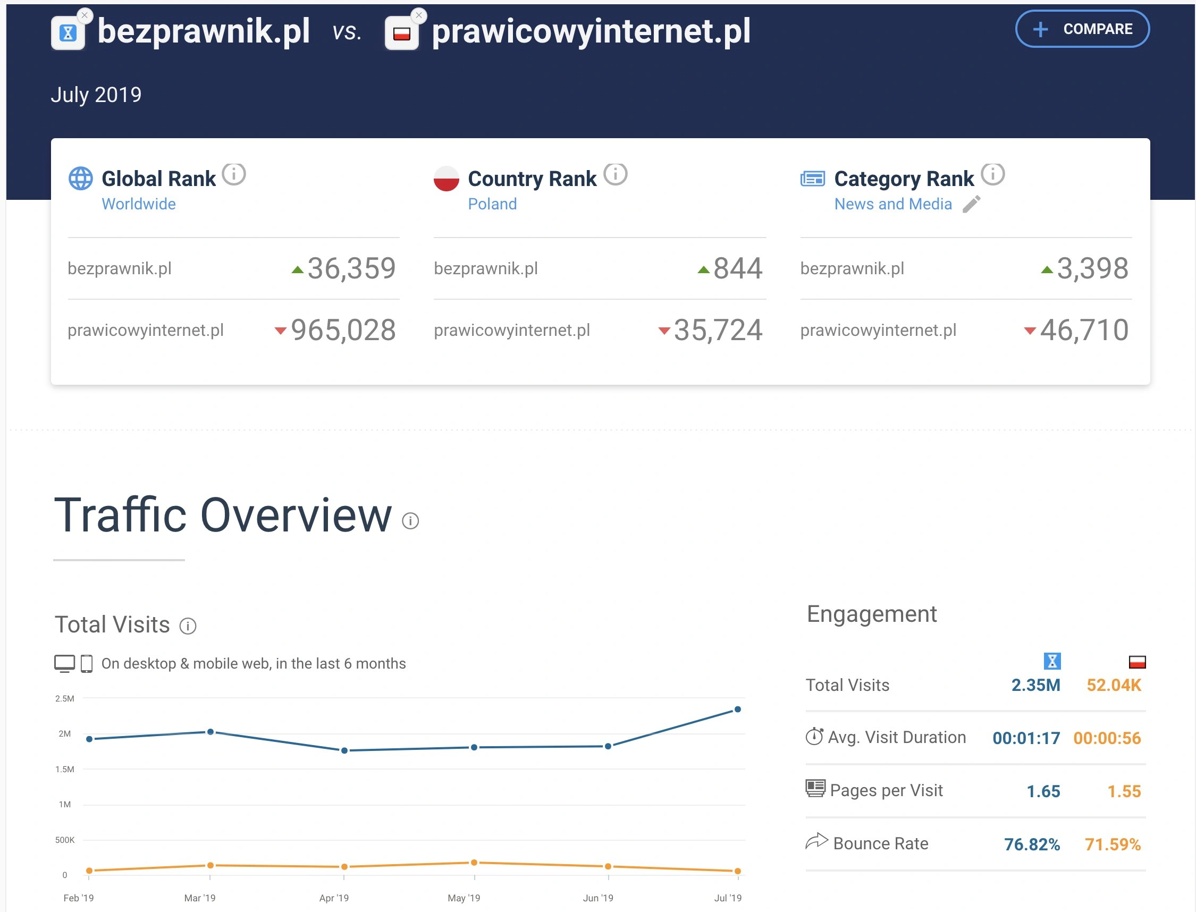Click category rank value 3,398
1196x912 pixels.
pos(1092,268)
